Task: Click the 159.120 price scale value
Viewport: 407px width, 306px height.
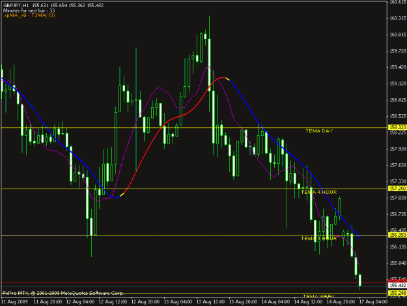Action: [397, 84]
